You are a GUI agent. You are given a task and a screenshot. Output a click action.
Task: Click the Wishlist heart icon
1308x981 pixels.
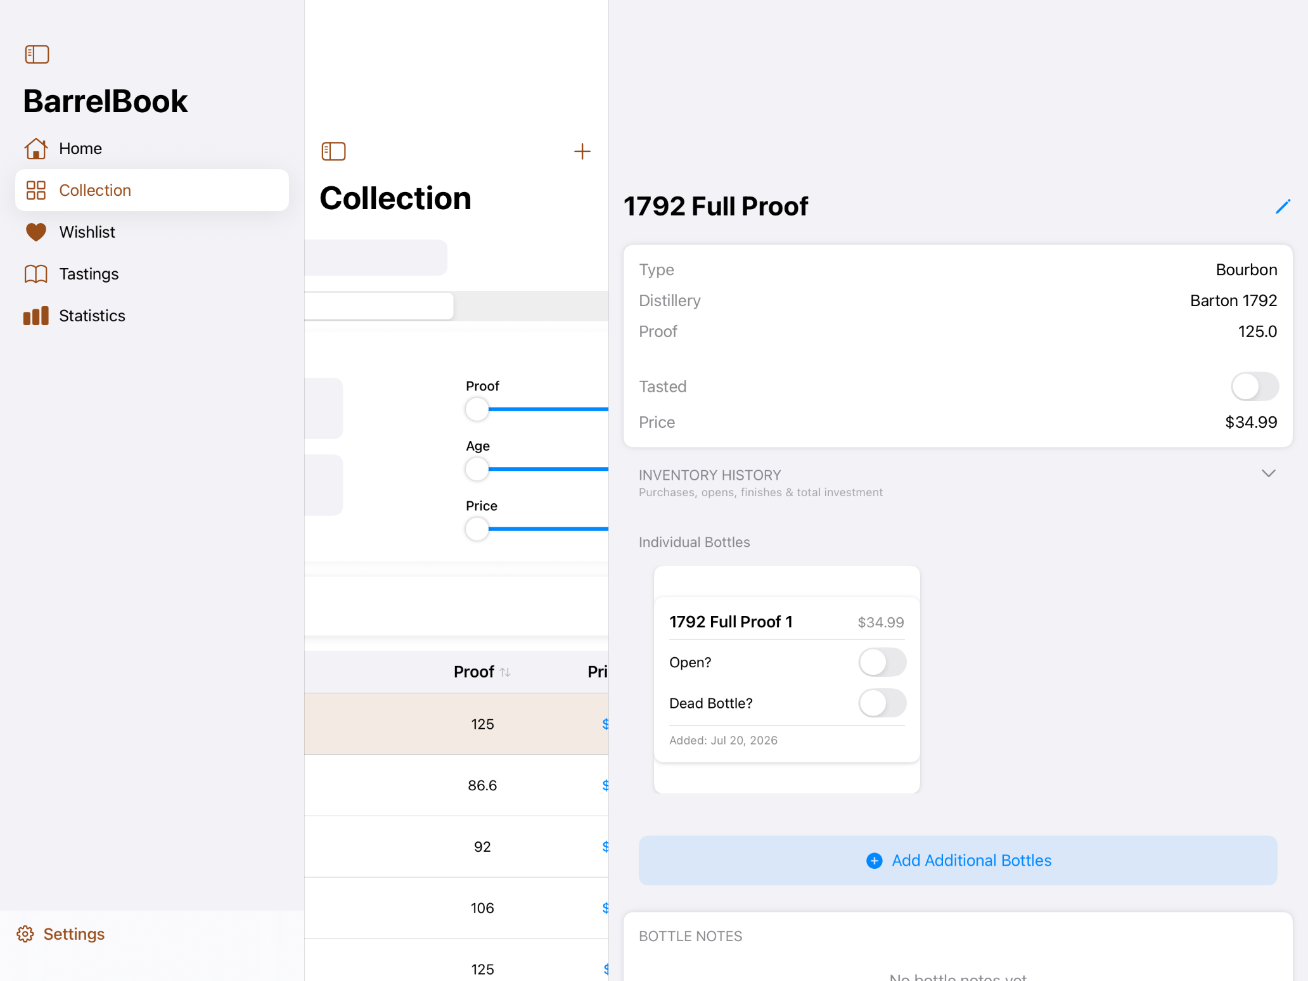pyautogui.click(x=36, y=232)
